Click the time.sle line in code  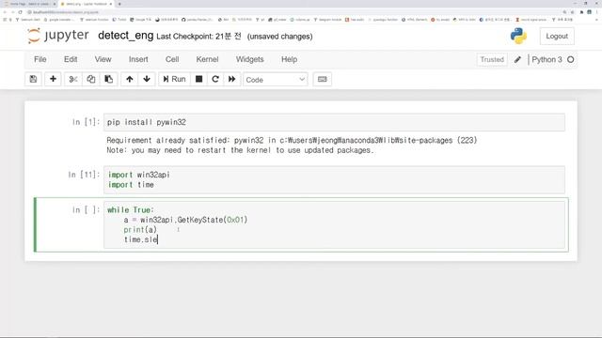click(x=140, y=239)
